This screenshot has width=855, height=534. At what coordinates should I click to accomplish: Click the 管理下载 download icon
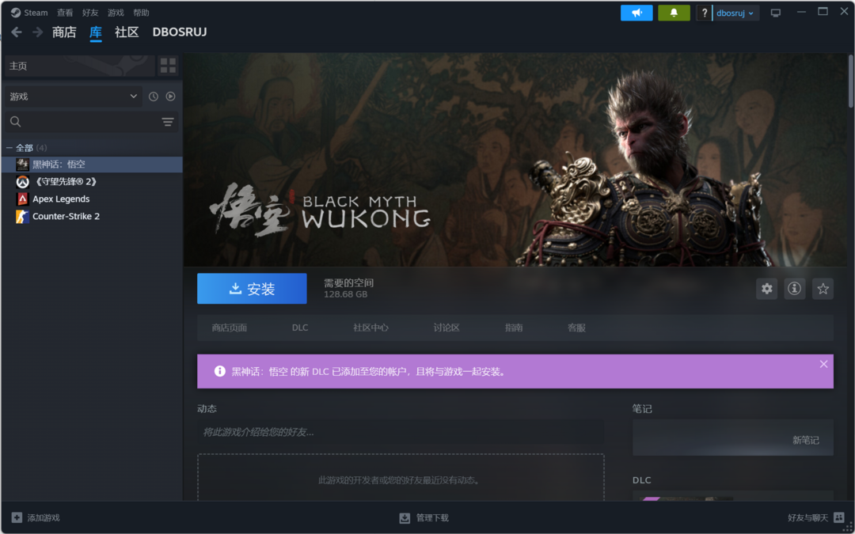(x=405, y=517)
